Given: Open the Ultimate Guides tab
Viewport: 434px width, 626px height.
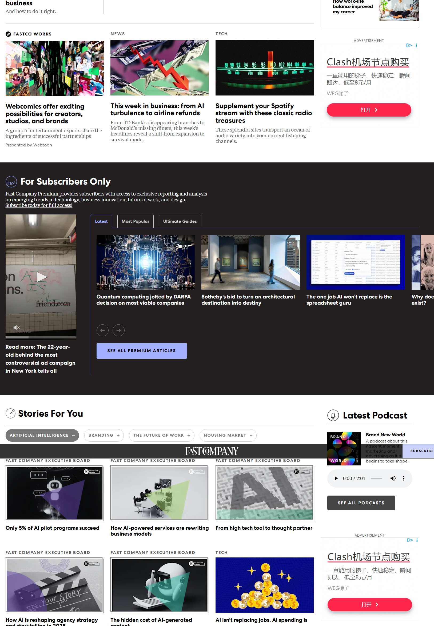Looking at the screenshot, I should click(x=180, y=221).
